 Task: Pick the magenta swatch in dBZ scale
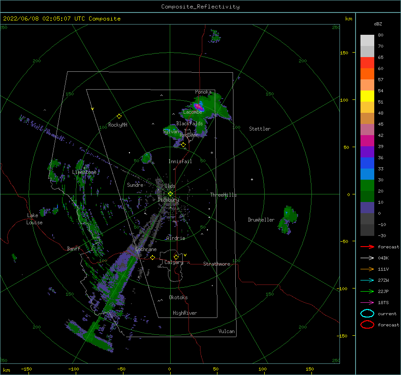(367, 140)
